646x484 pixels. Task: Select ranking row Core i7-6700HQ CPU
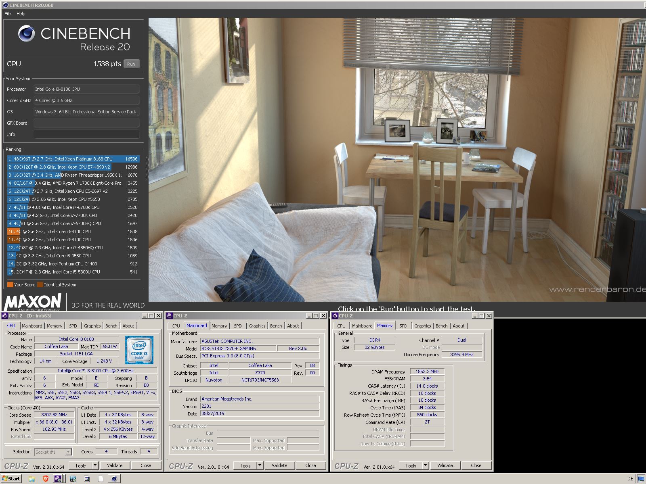click(x=73, y=223)
